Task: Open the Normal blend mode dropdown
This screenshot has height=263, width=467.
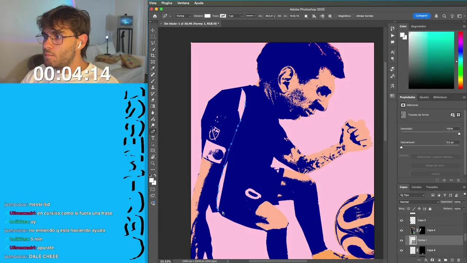Action: 419,202
